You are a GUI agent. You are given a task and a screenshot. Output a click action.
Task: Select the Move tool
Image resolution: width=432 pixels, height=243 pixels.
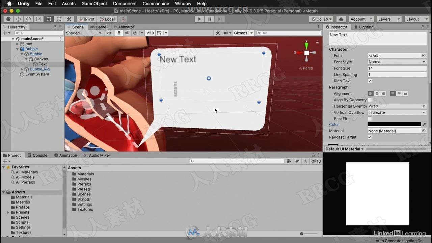pos(18,19)
